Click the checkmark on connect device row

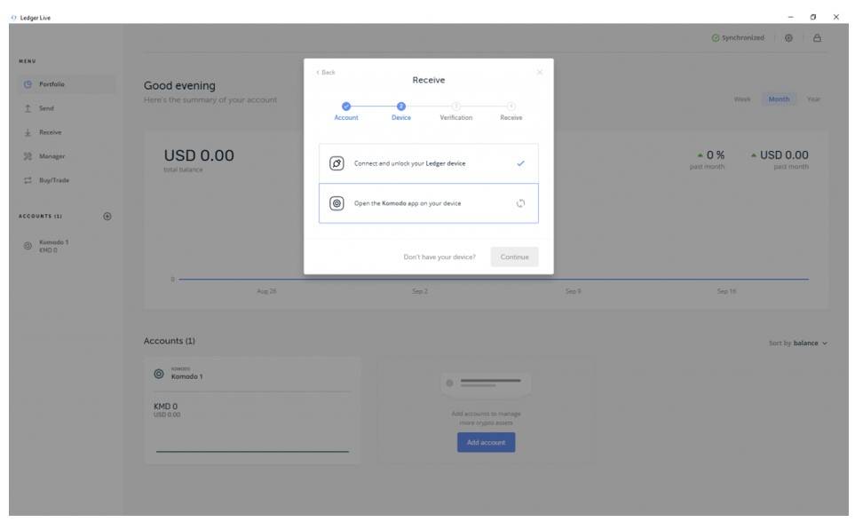click(521, 163)
